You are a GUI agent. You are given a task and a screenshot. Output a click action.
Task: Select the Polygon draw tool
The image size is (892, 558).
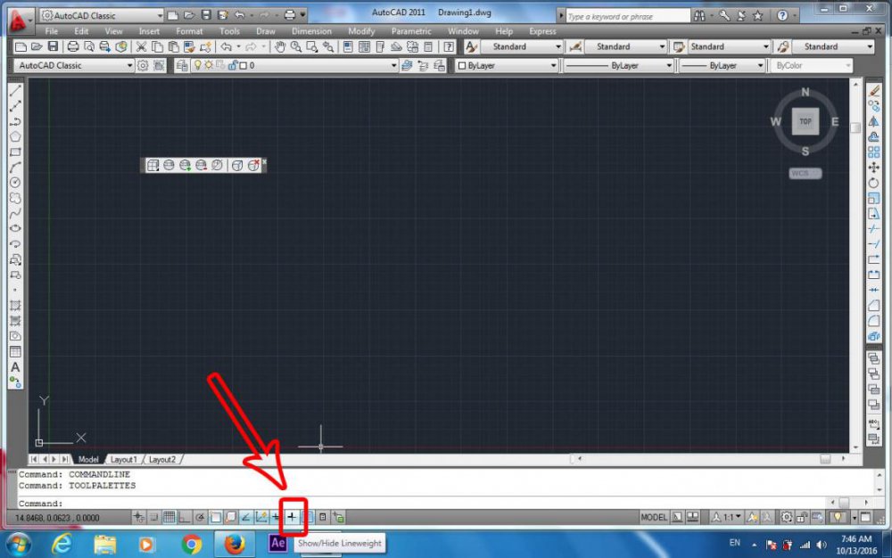tap(15, 136)
